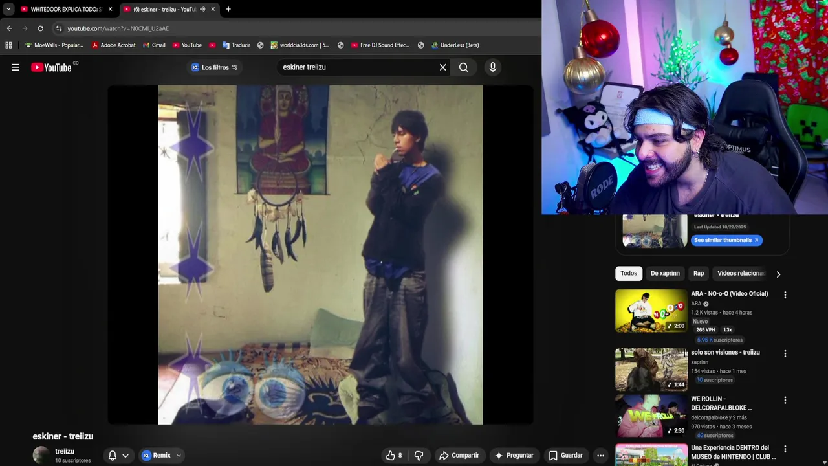Expand the notification options chevron
The image size is (828, 466).
(125, 456)
